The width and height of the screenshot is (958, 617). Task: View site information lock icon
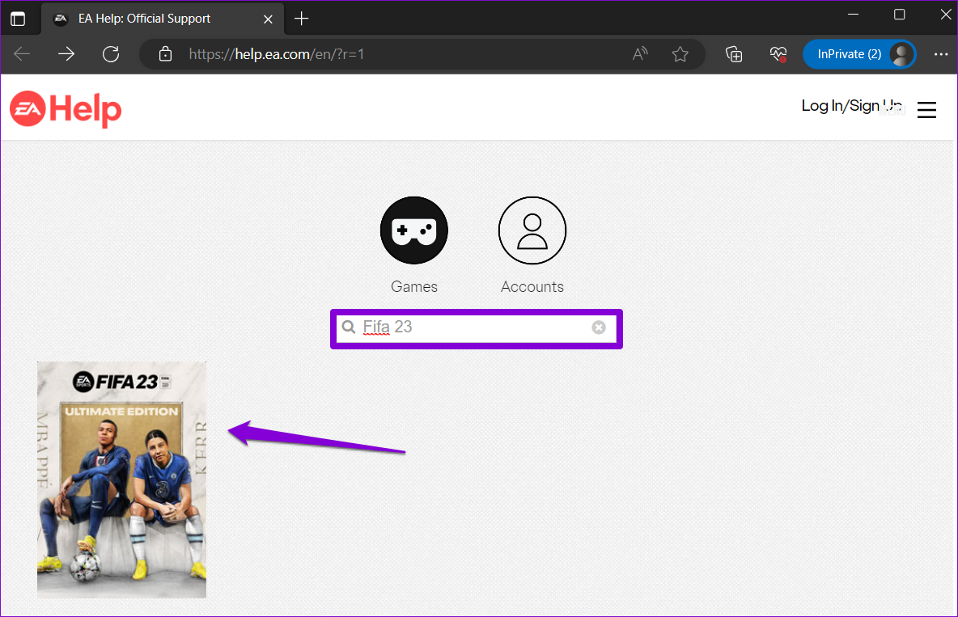coord(166,54)
